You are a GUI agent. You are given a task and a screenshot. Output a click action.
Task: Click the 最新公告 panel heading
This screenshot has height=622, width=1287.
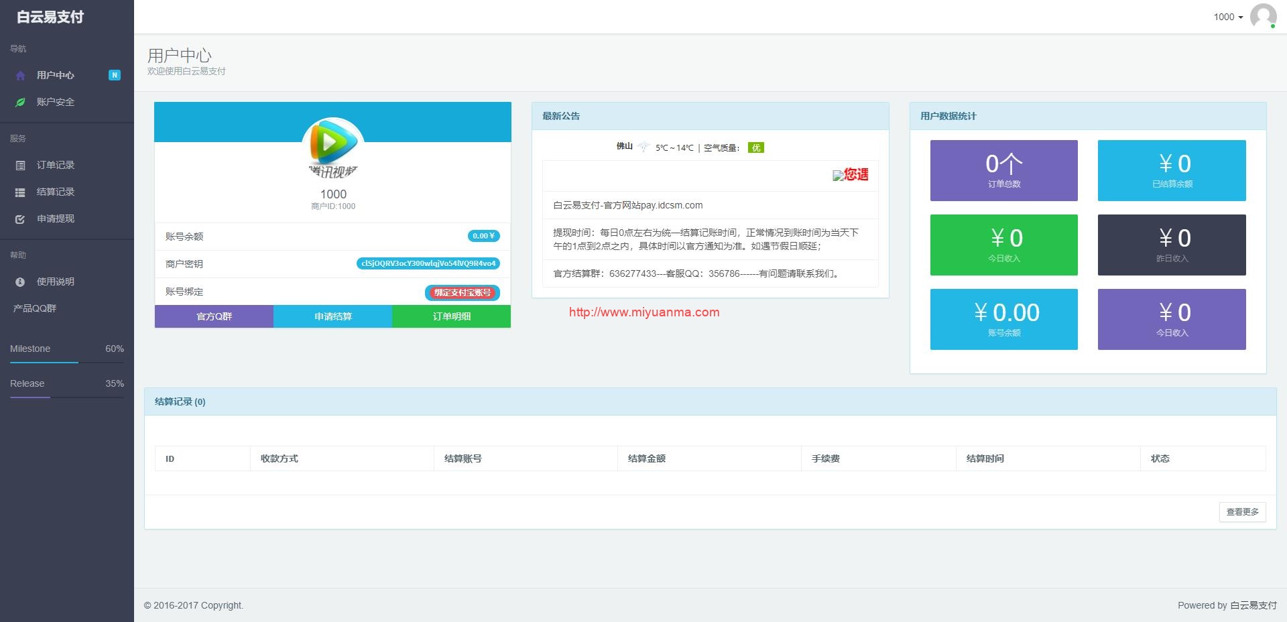click(x=561, y=116)
